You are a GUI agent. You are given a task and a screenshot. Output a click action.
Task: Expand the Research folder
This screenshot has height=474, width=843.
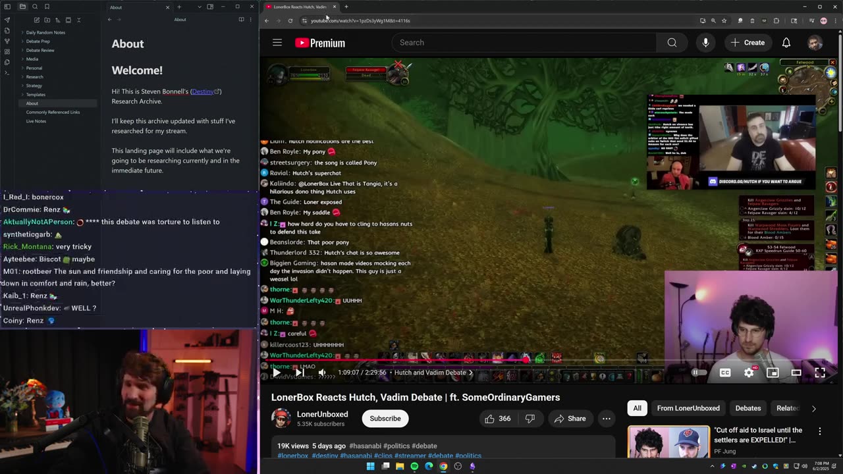(35, 76)
